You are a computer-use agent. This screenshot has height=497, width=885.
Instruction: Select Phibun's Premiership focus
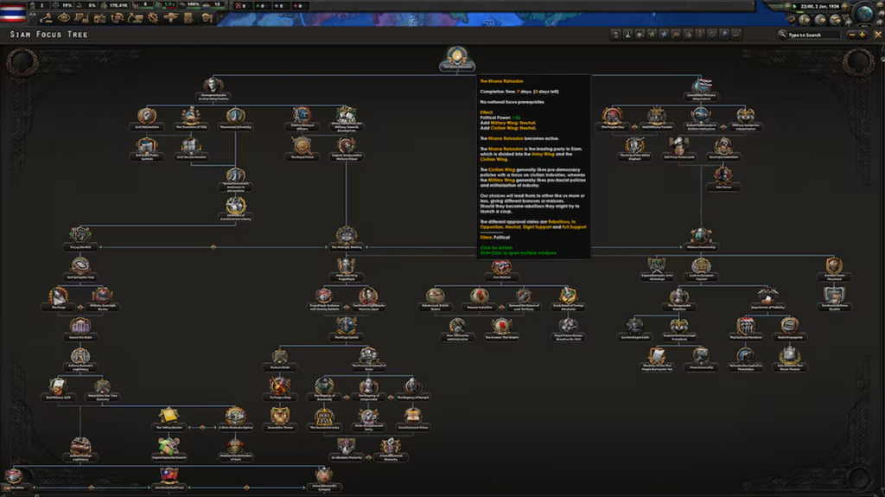pos(700,239)
